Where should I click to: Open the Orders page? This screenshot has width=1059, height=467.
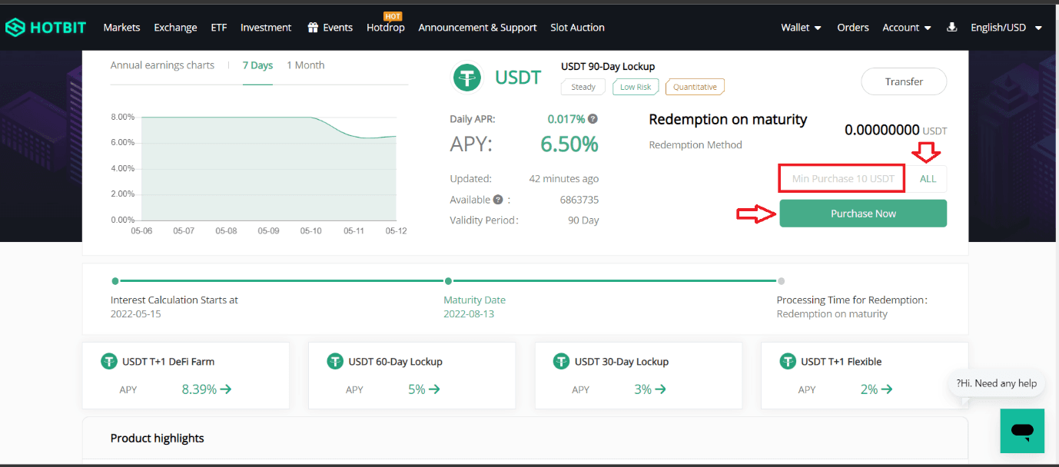pos(853,28)
